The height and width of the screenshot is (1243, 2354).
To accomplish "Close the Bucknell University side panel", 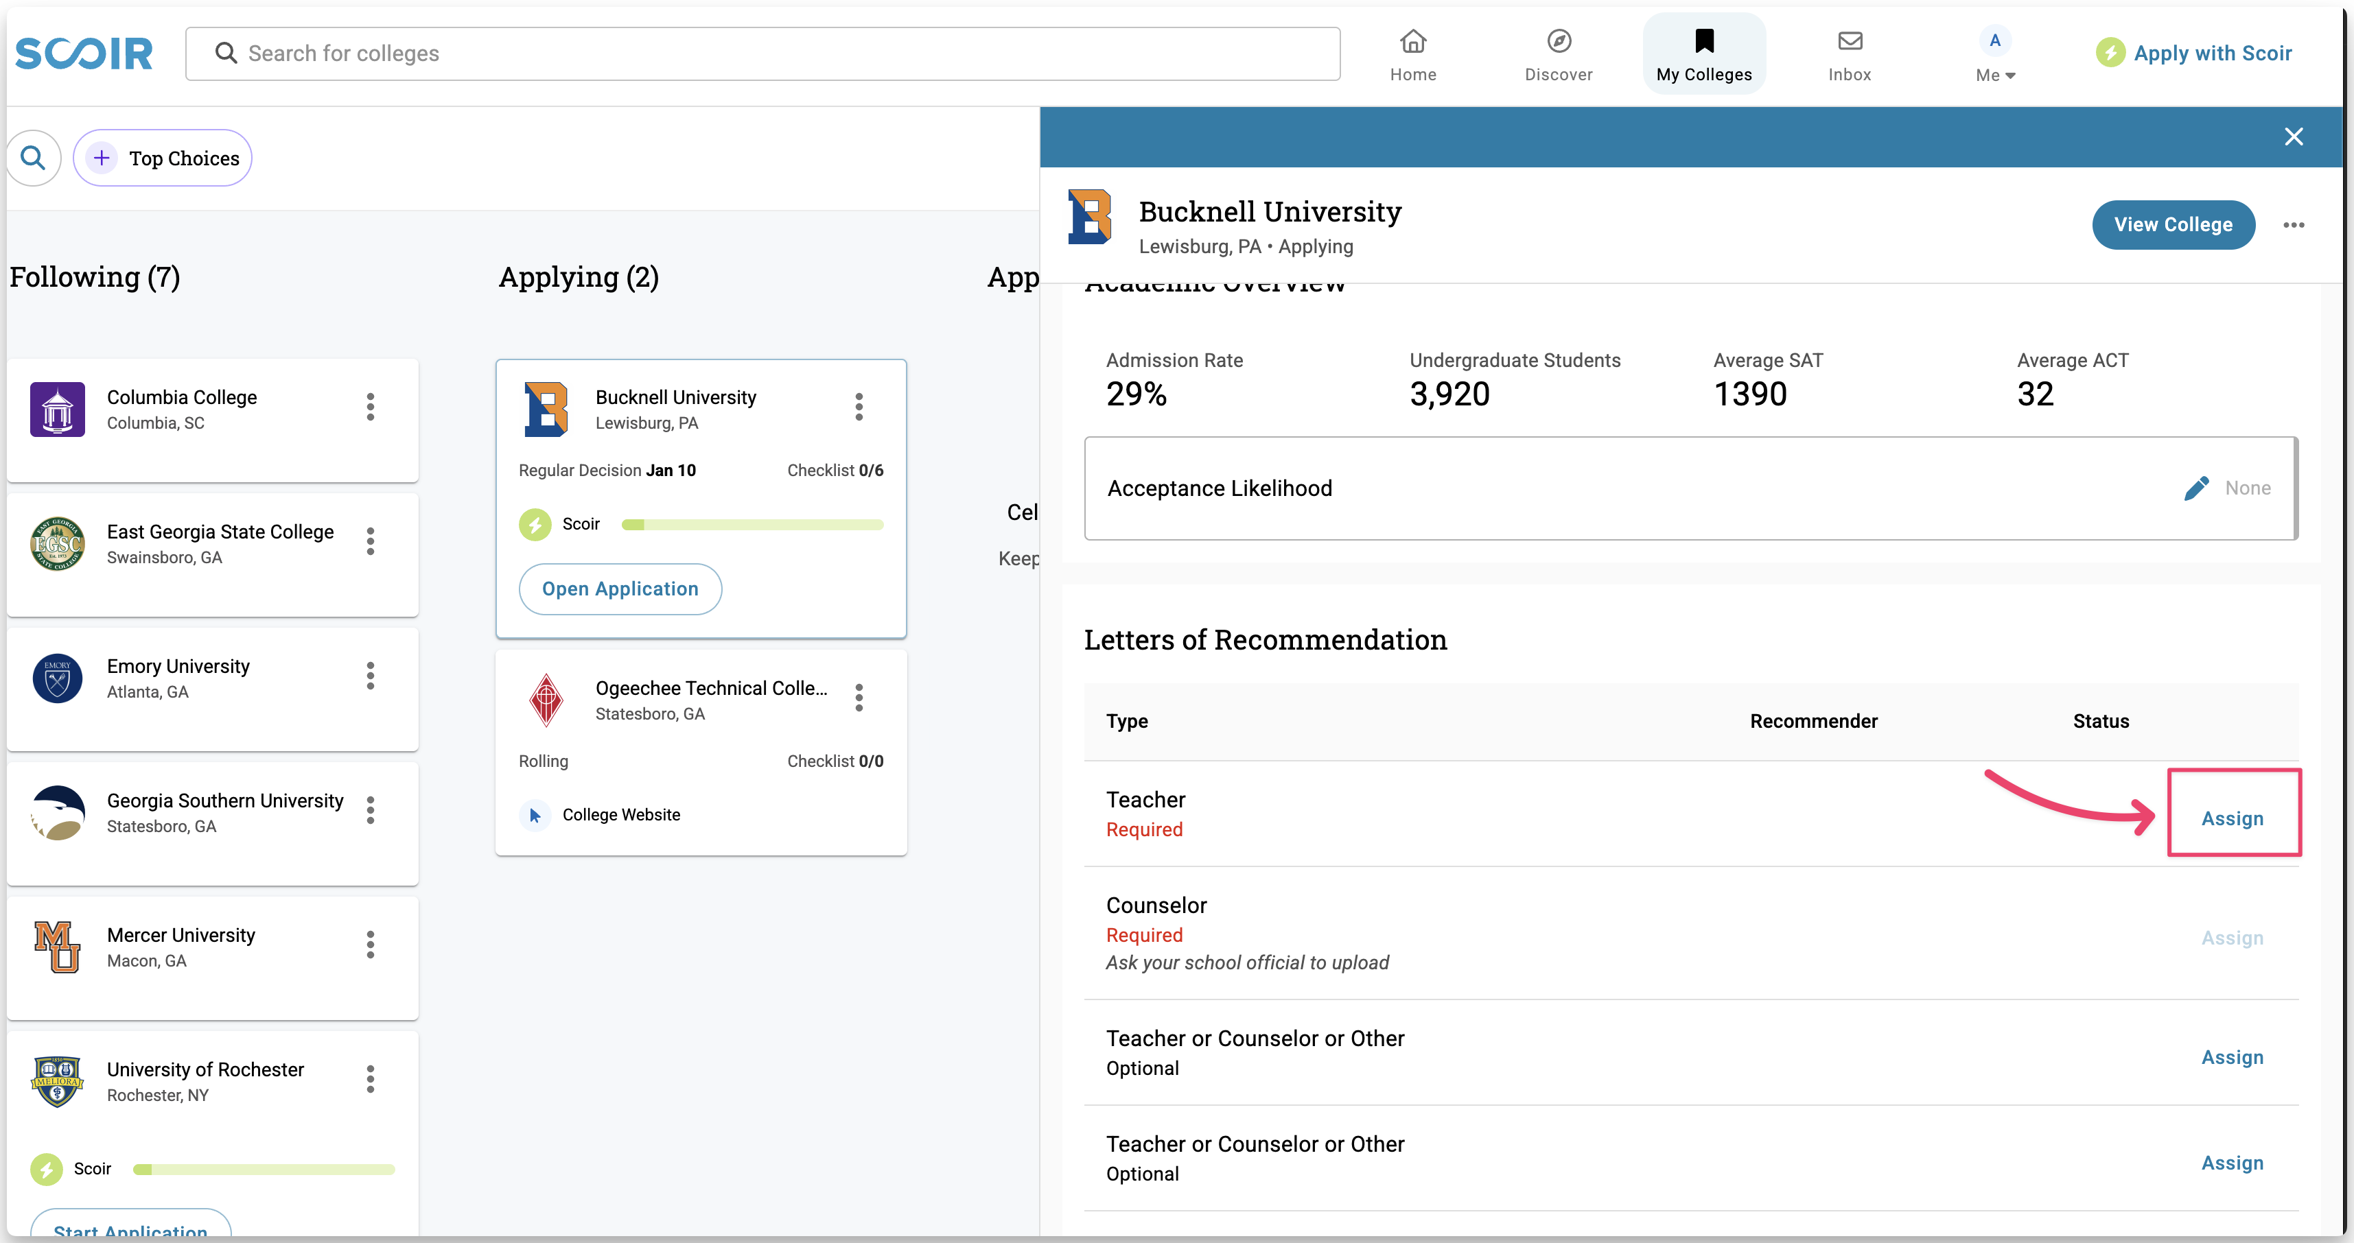I will 2293,137.
